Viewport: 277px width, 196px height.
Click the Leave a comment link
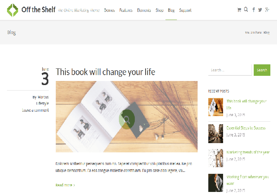(x=35, y=110)
